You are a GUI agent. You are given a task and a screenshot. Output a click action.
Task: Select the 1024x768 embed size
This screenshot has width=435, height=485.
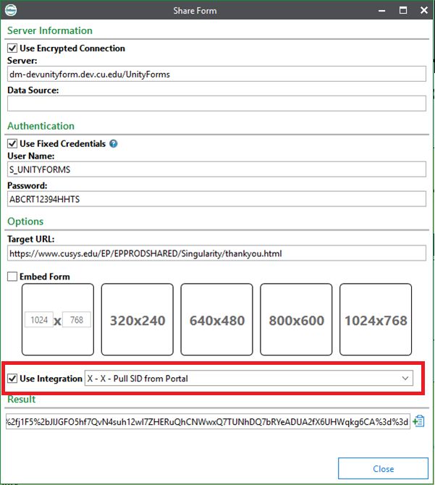(376, 319)
